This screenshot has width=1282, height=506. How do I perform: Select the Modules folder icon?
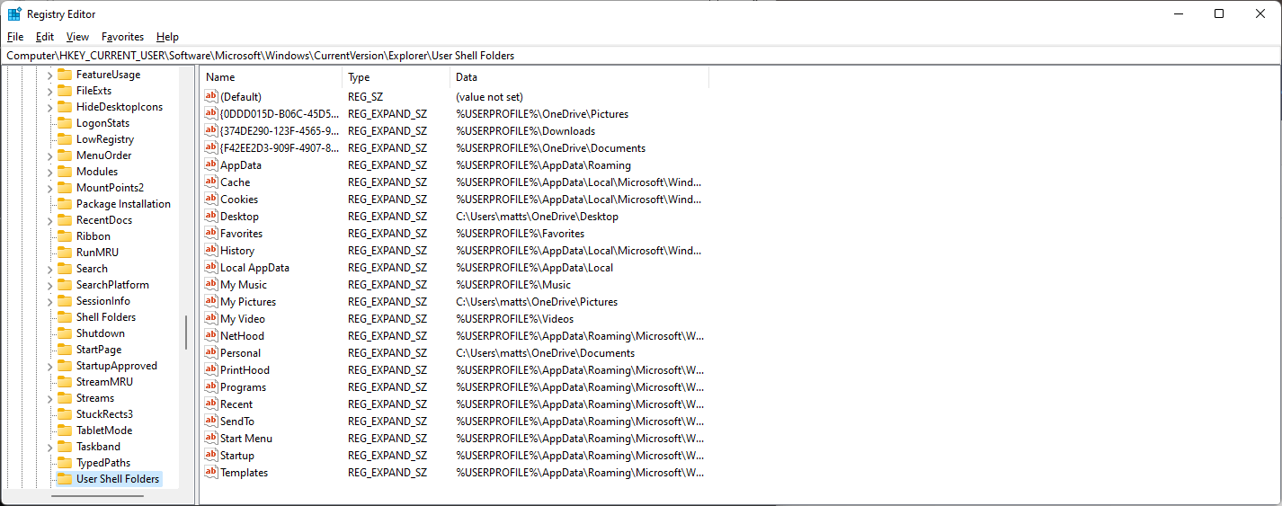(x=64, y=172)
